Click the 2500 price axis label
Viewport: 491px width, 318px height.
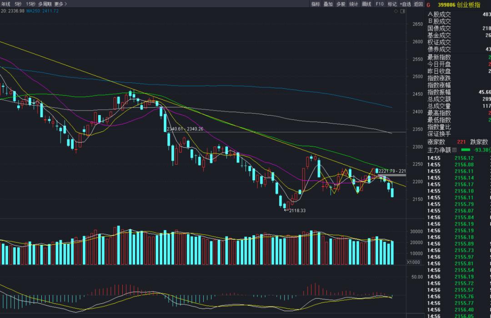[417, 76]
